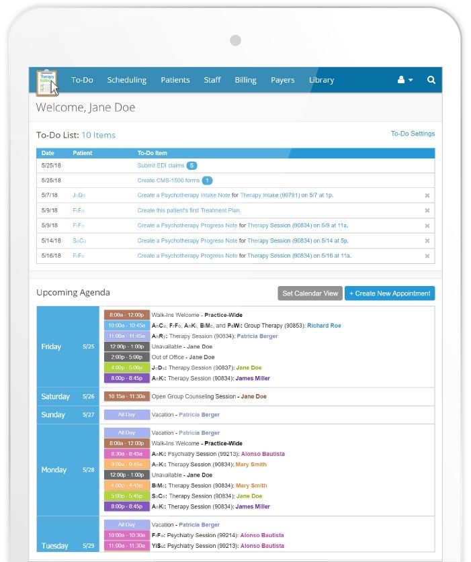
Task: Open the Patients section
Action: coord(175,80)
